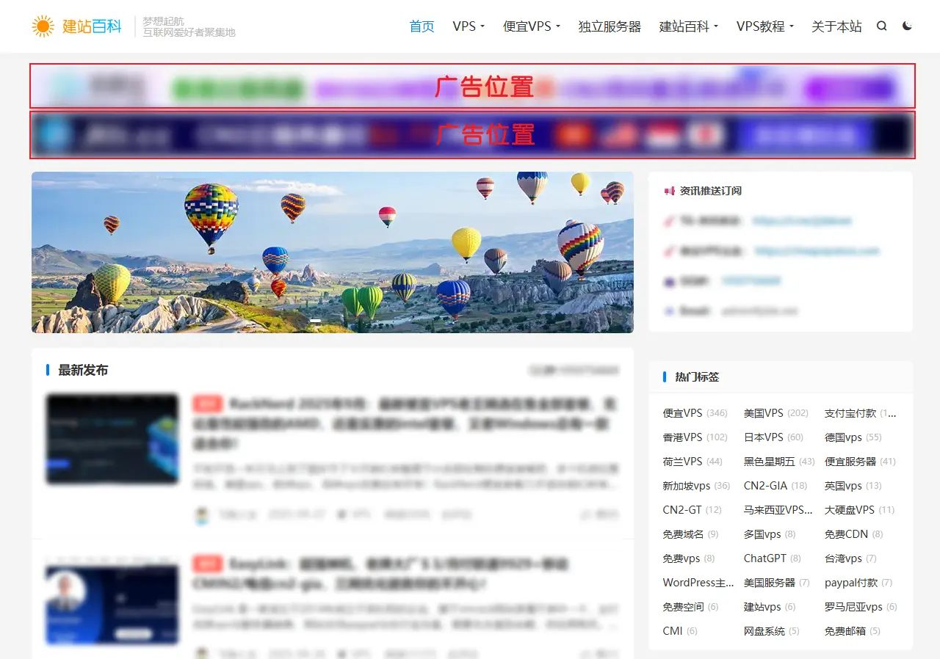Click the search magnifier icon
This screenshot has height=659, width=940.
point(882,26)
